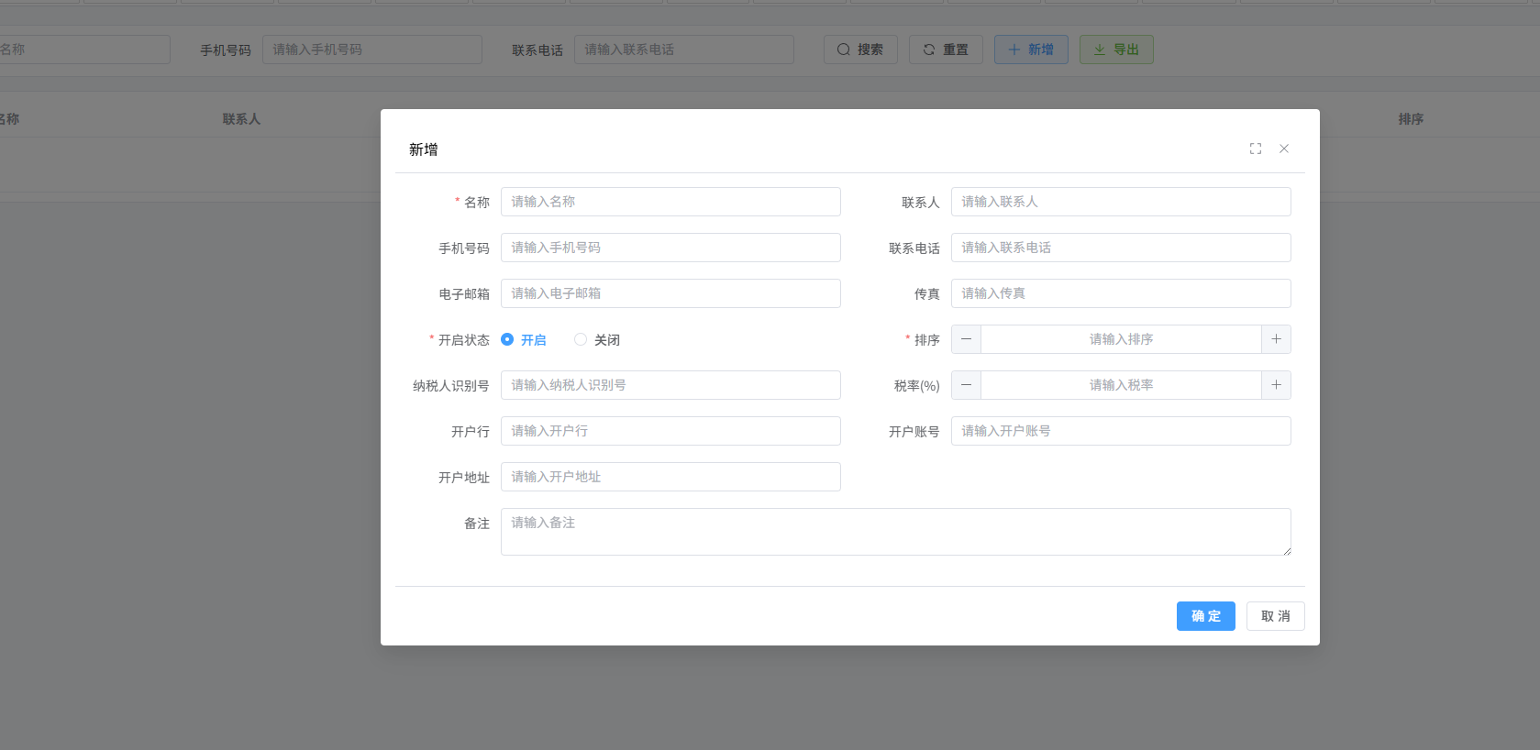Click the 开户账号 input field

1121,431
